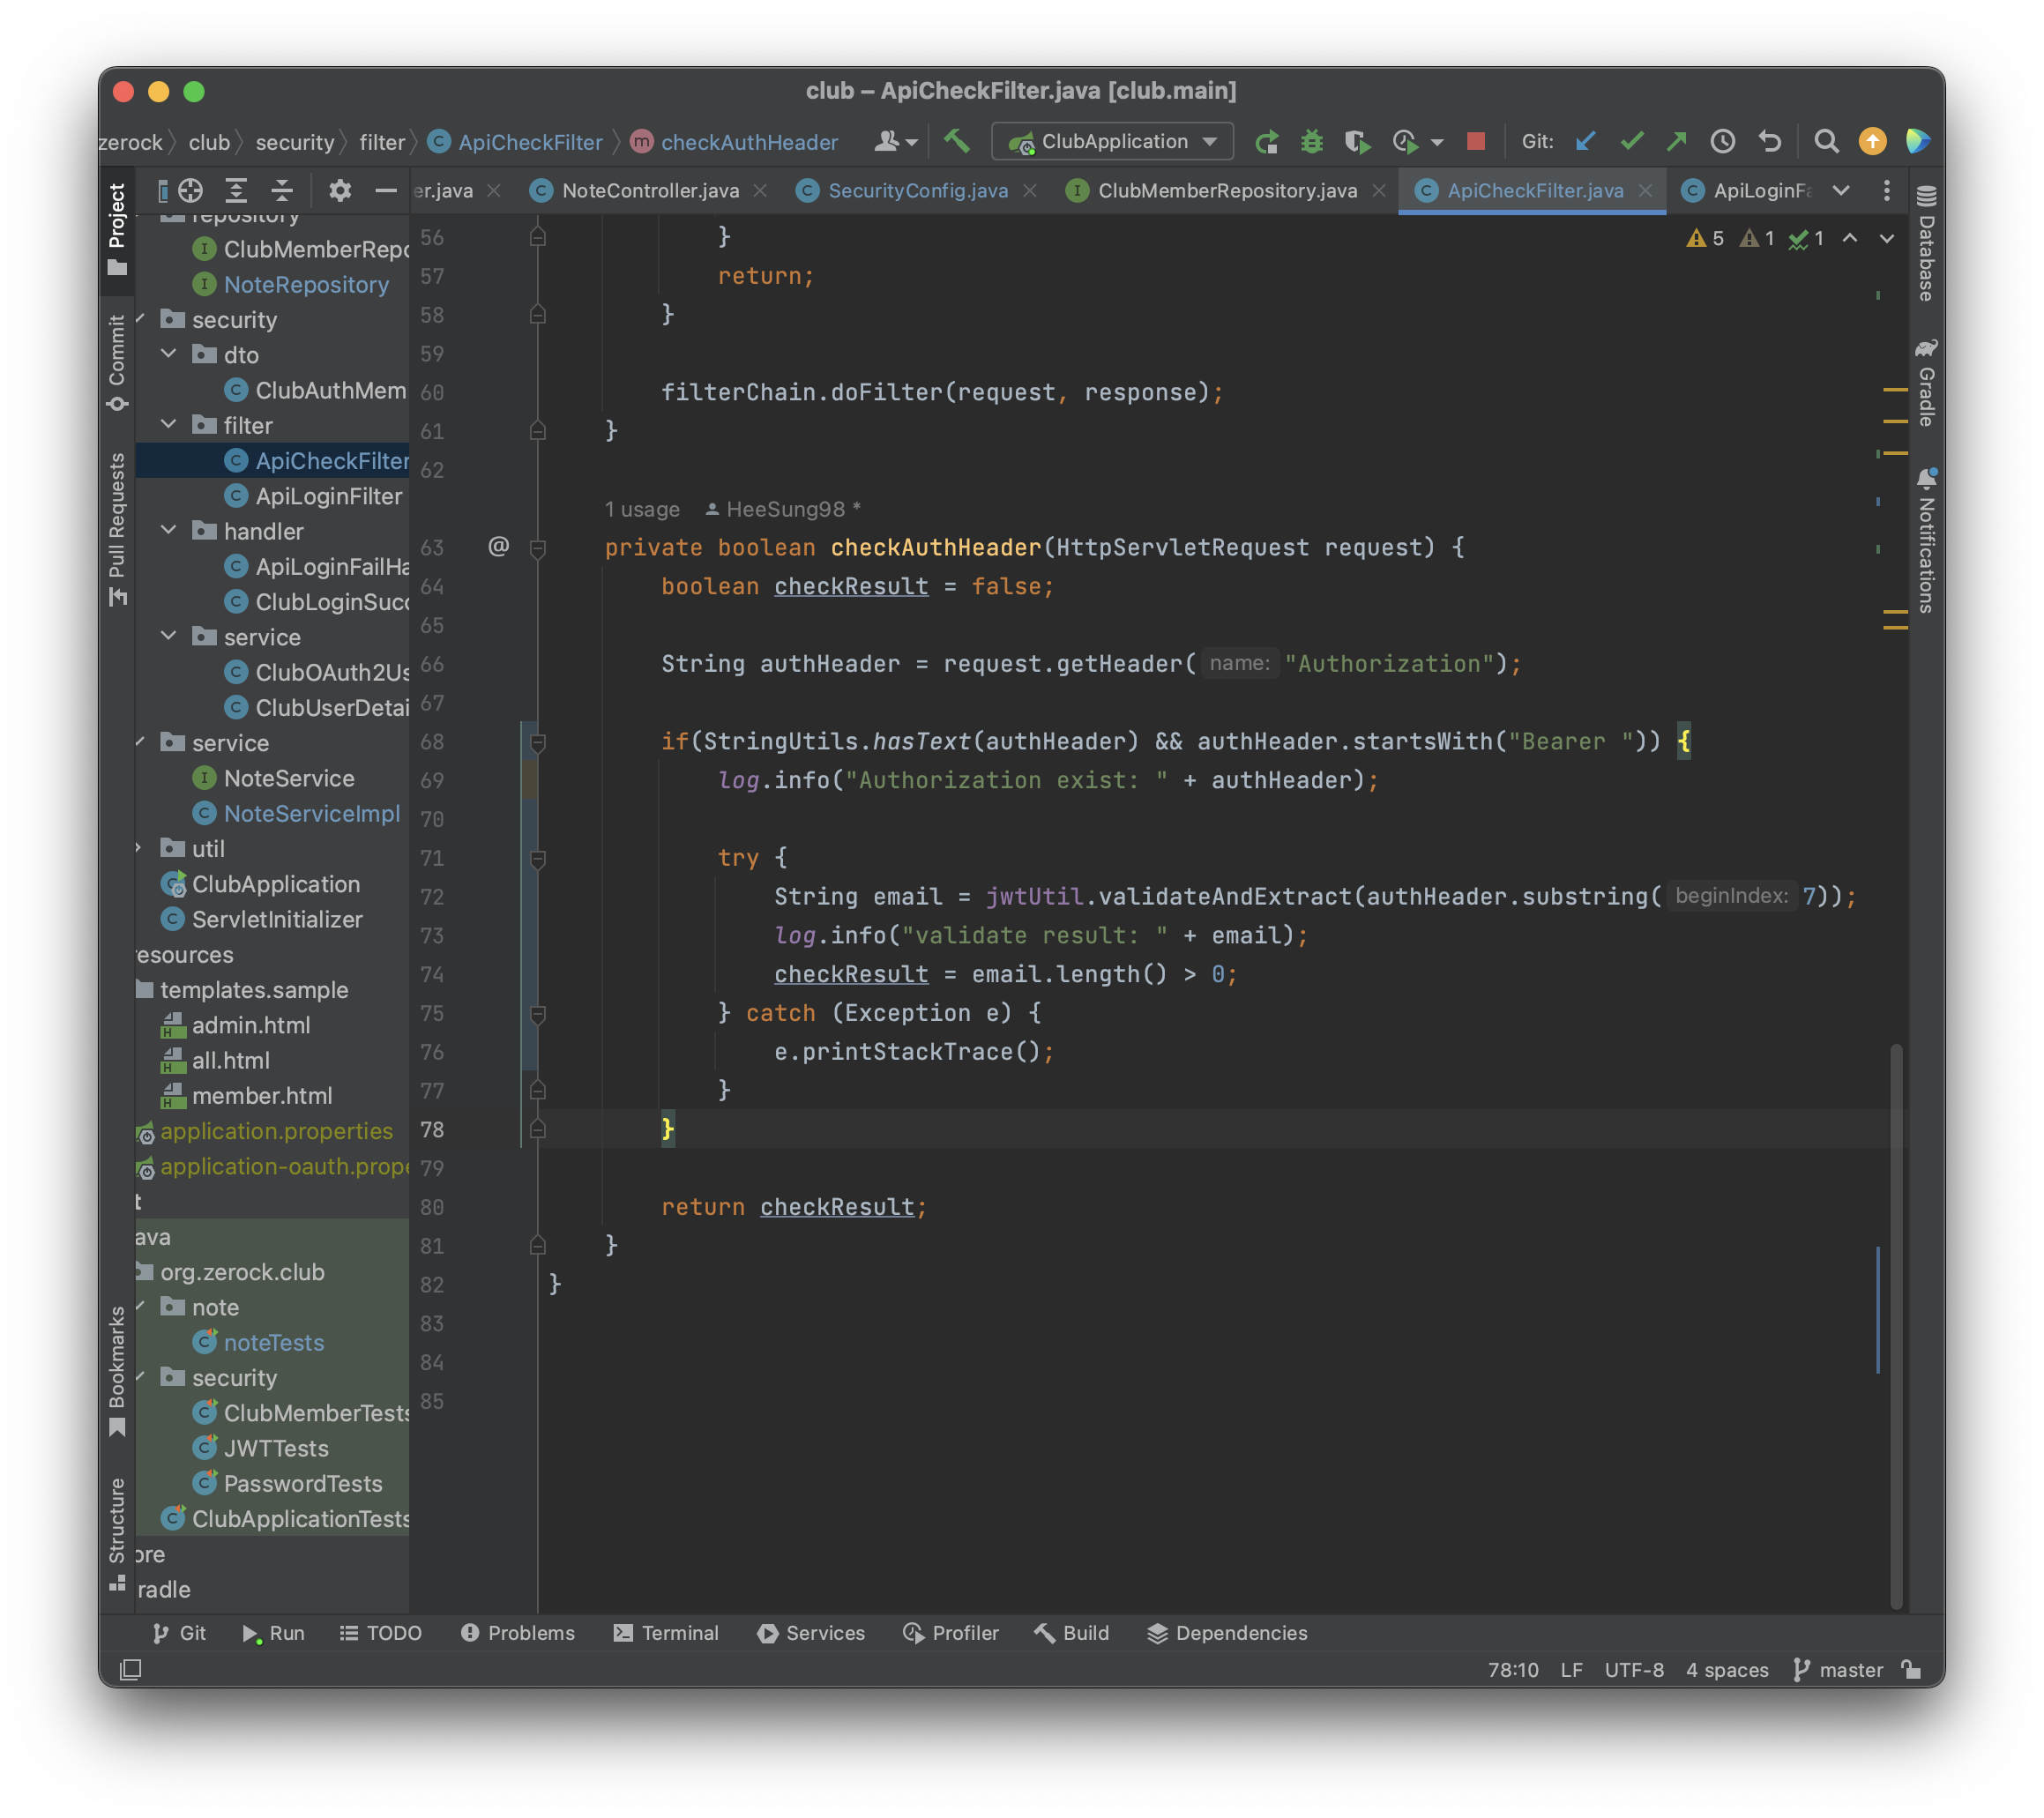Open the Terminal tool window button
2044x1818 pixels.
666,1632
